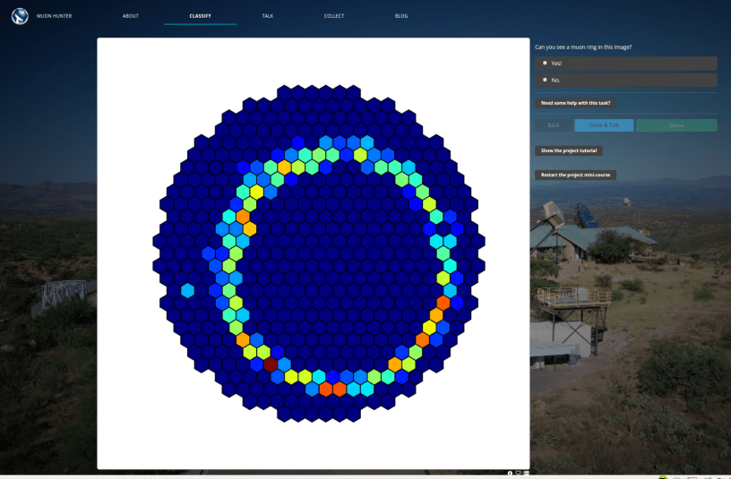This screenshot has width=731, height=479.
Task: Show the project tutorial
Action: [568, 150]
